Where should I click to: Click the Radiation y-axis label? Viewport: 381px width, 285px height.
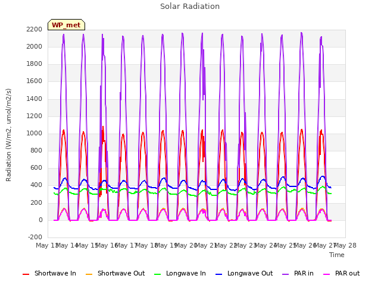8,135
